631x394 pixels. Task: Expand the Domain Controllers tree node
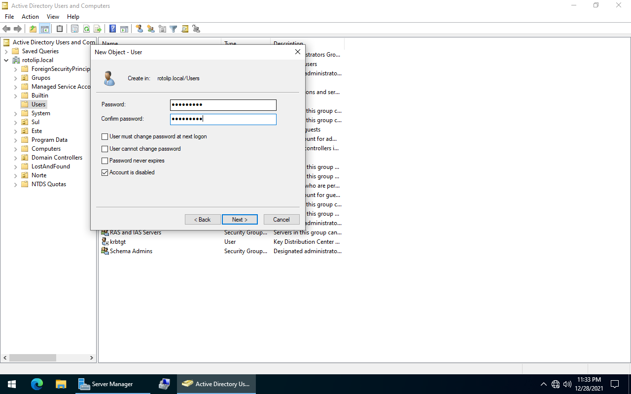pos(15,158)
